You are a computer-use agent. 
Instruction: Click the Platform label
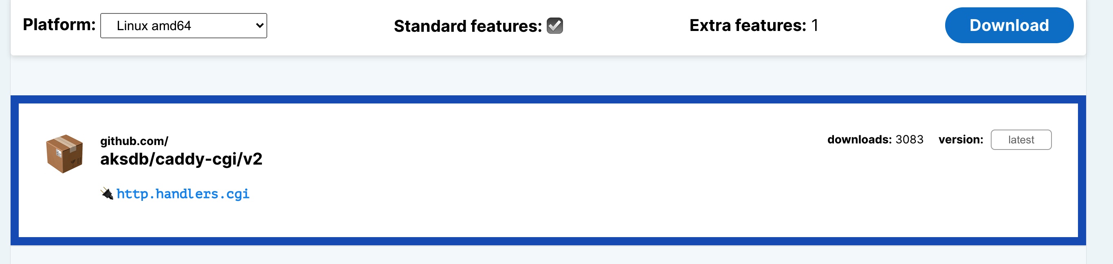(x=59, y=24)
